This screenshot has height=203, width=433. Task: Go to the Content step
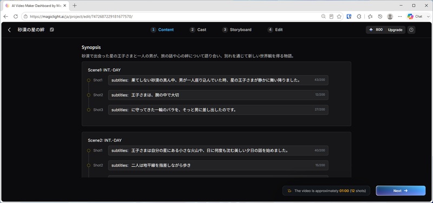(162, 30)
